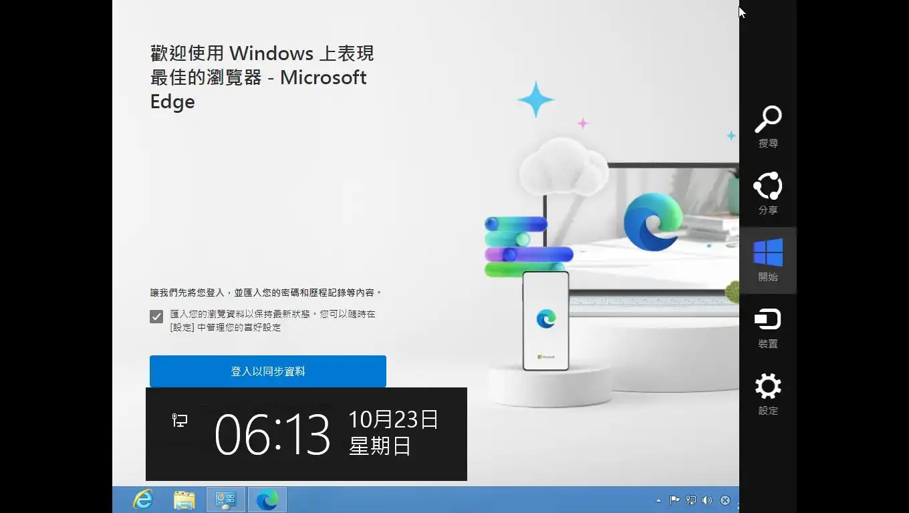Image resolution: width=909 pixels, height=513 pixels.
Task: Click the network tray icon
Action: 690,500
